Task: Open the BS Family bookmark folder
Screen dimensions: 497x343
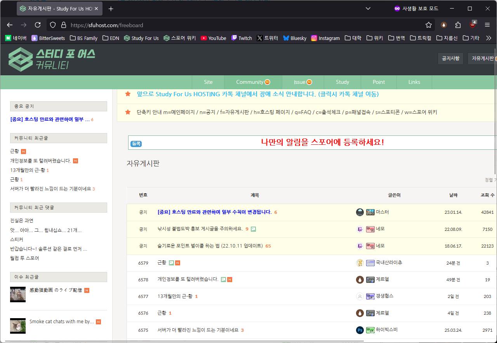Action: [x=83, y=38]
